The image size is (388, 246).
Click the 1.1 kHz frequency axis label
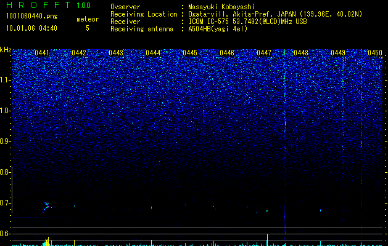5,80
